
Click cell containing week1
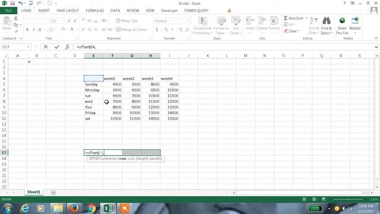(x=112, y=78)
